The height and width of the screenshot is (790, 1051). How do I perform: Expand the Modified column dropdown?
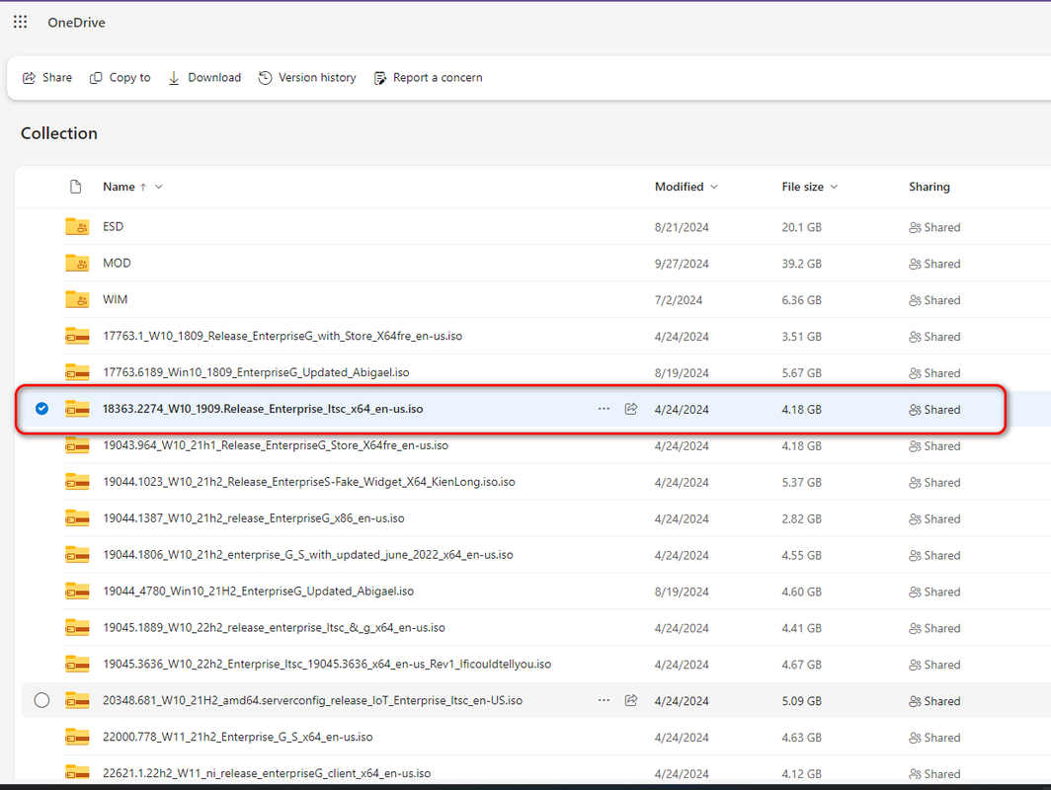tap(714, 187)
